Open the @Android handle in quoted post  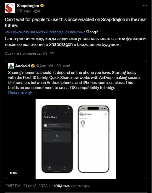(44, 66)
